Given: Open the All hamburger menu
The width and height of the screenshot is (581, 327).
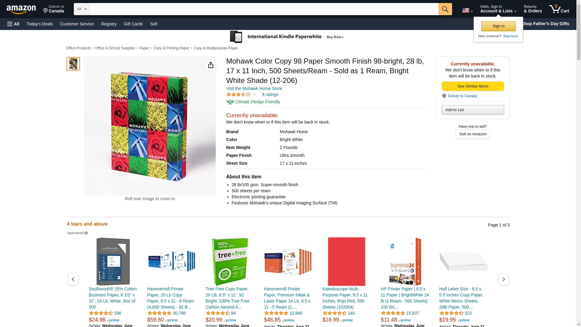Looking at the screenshot, I should pos(13,24).
